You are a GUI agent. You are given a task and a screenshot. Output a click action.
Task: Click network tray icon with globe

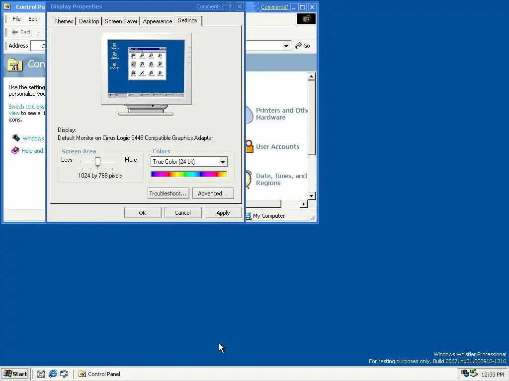pyautogui.click(x=465, y=374)
